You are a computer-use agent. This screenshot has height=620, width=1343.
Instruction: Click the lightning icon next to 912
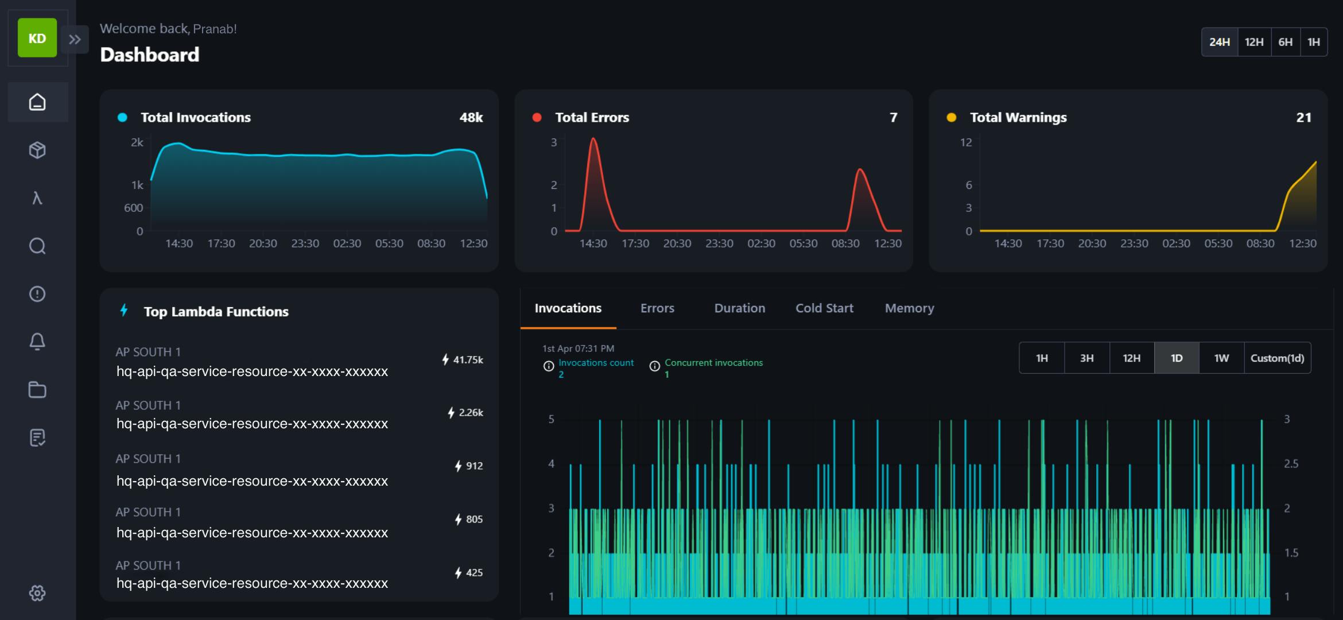(x=458, y=466)
